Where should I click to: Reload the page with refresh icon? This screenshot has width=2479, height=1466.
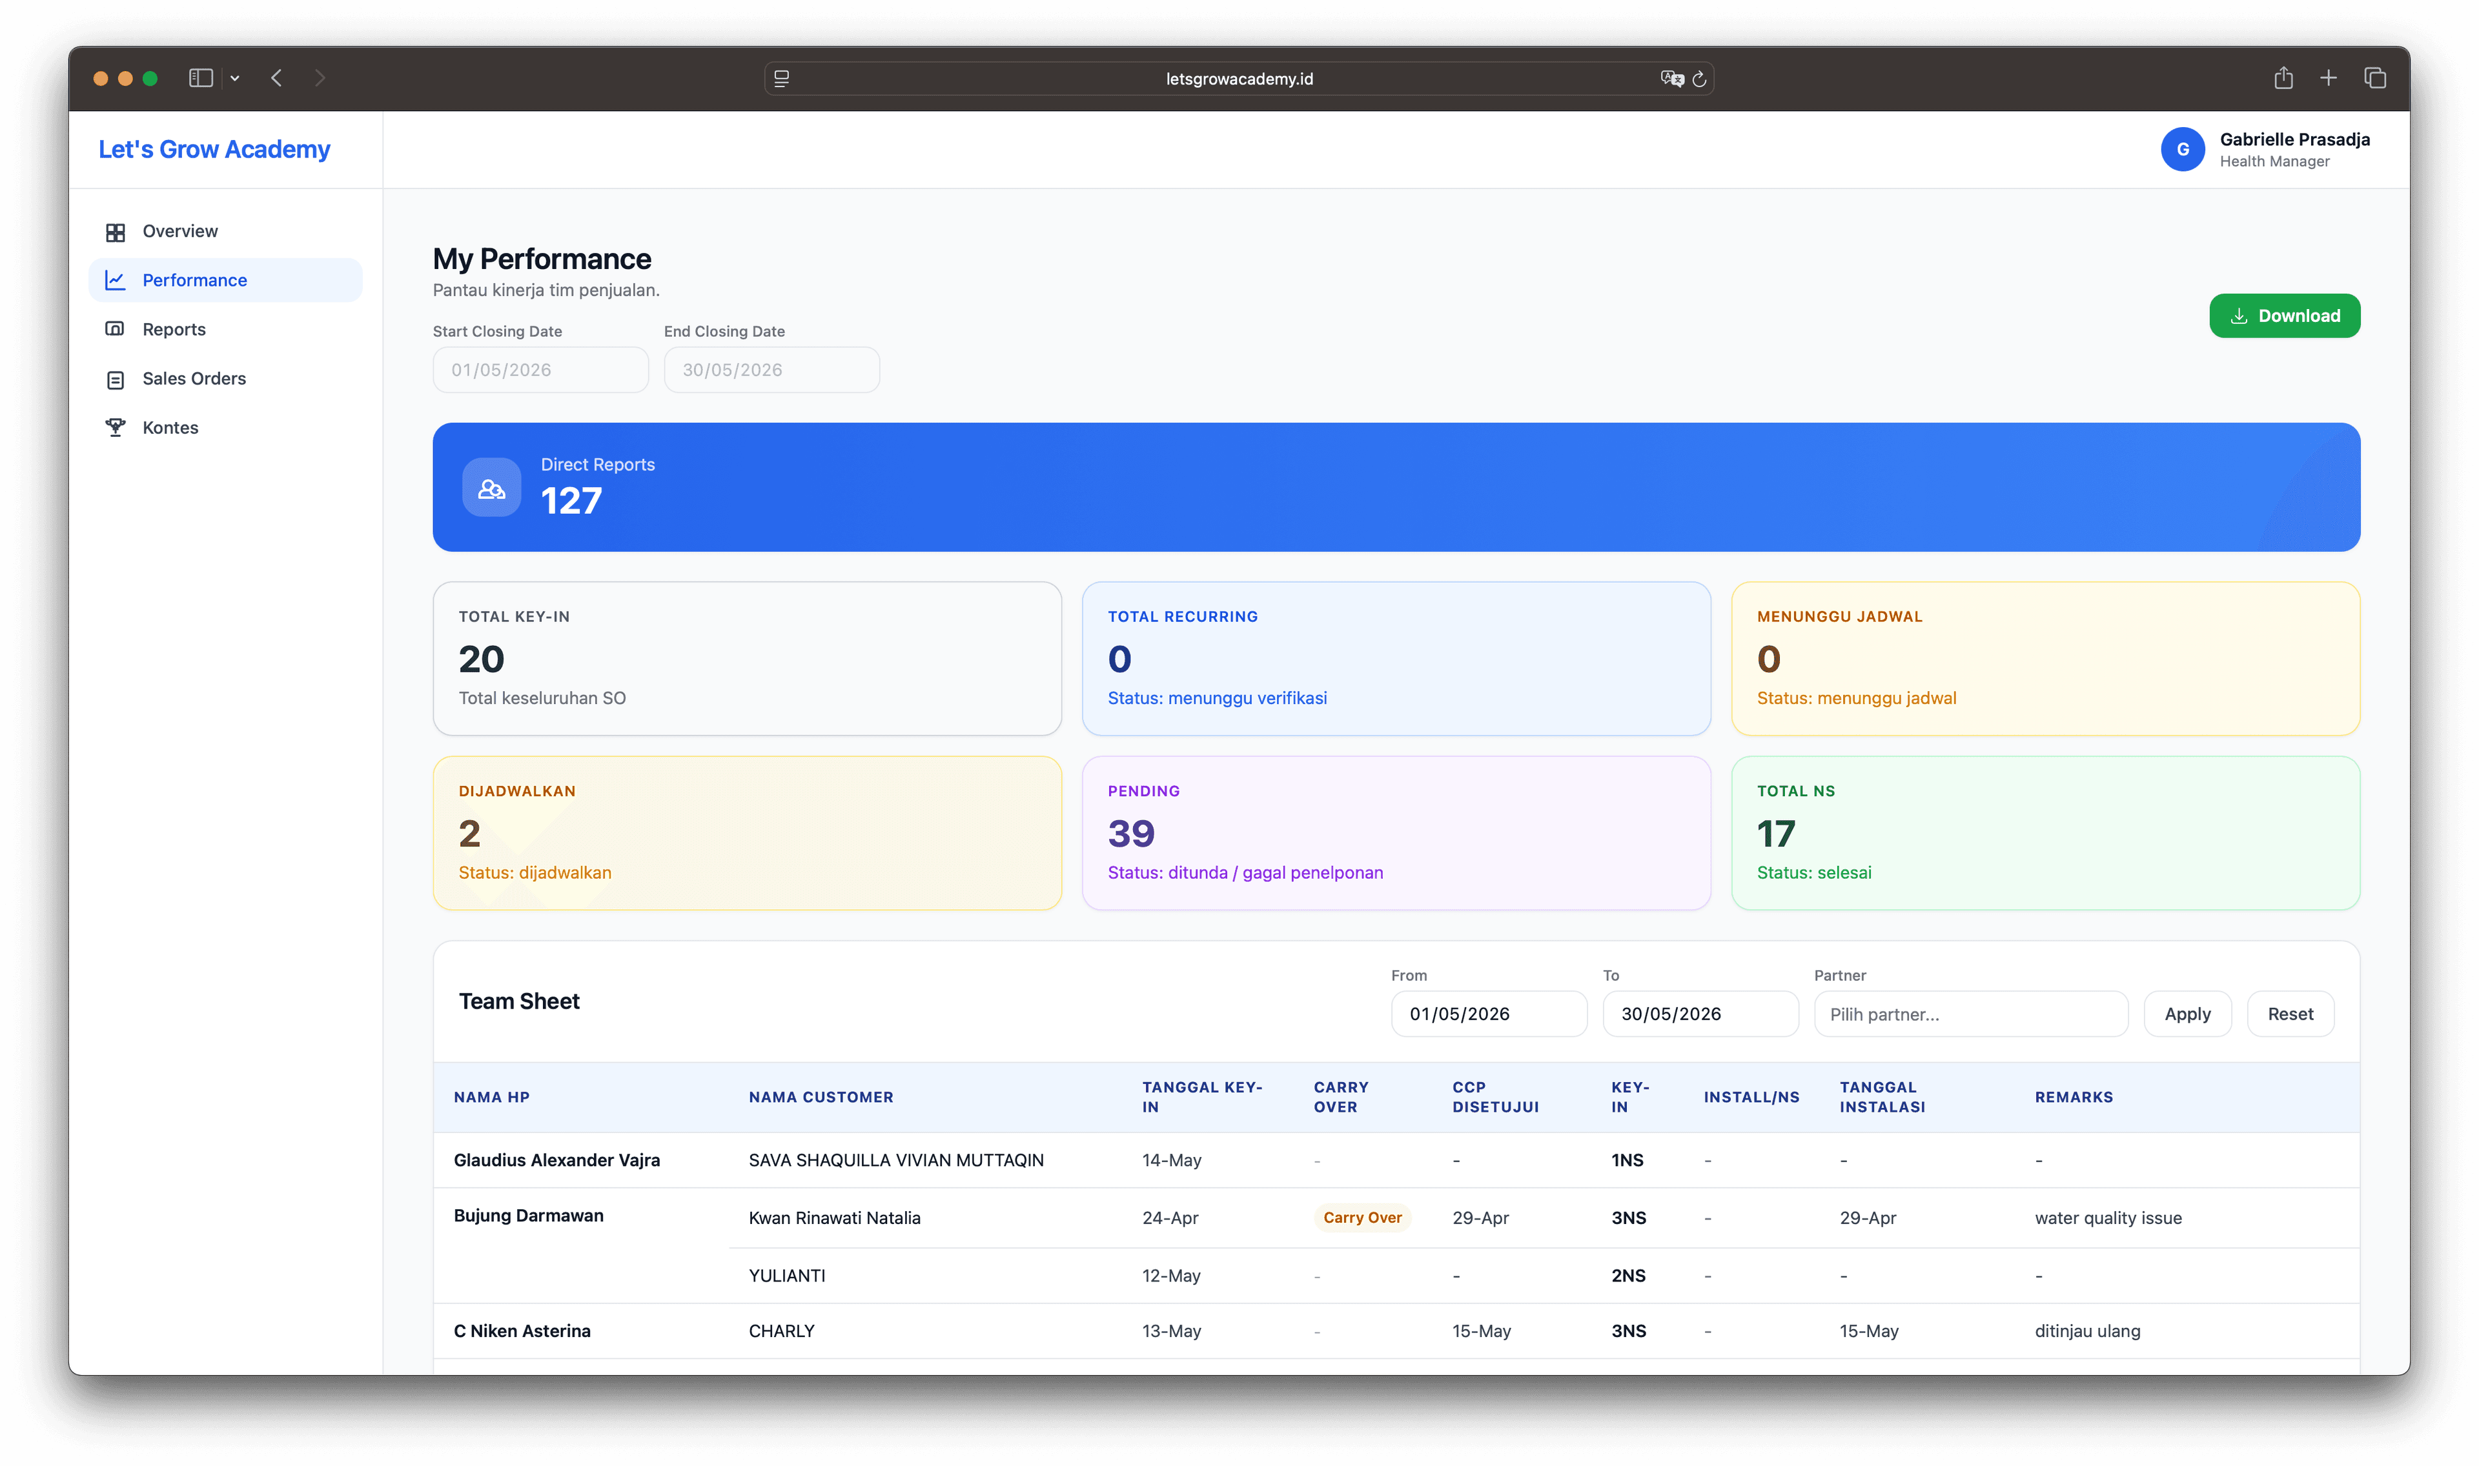tap(1699, 79)
